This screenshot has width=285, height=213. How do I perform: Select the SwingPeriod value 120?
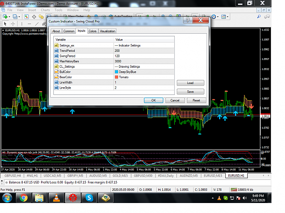[x=144, y=56]
